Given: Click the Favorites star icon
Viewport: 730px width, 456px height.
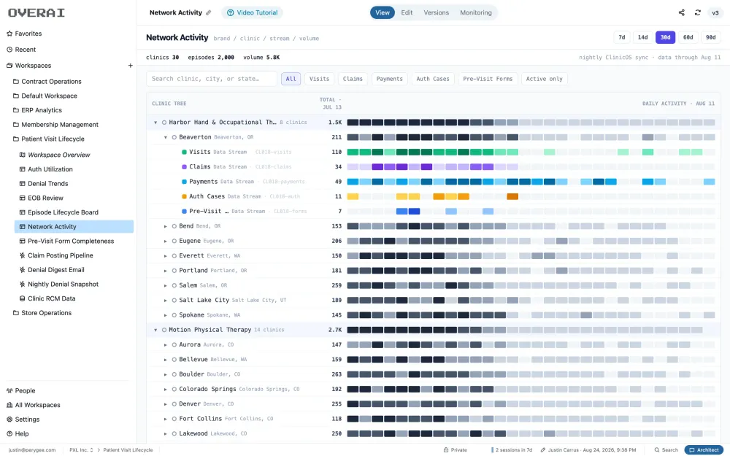Looking at the screenshot, I should click(9, 34).
